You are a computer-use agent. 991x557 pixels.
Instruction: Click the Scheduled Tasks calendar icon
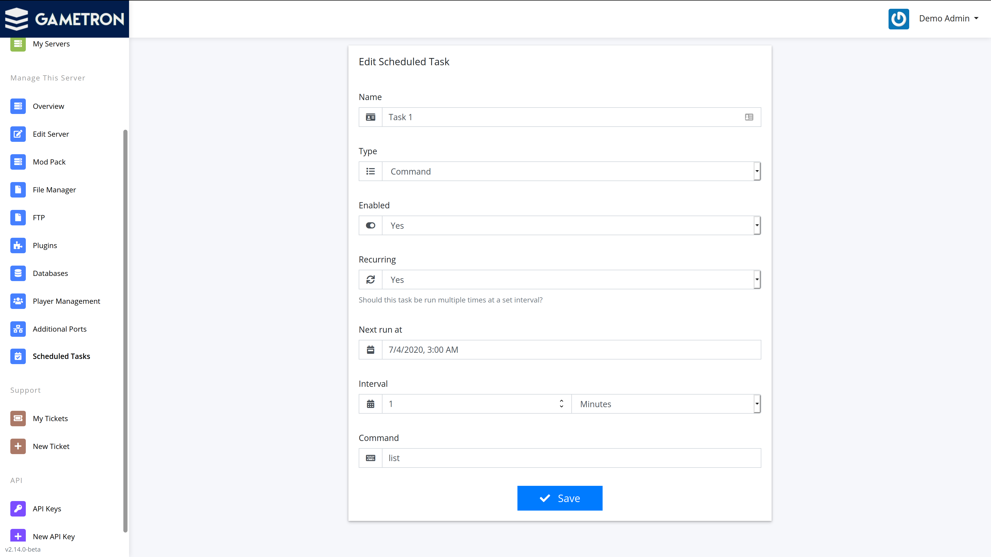18,356
